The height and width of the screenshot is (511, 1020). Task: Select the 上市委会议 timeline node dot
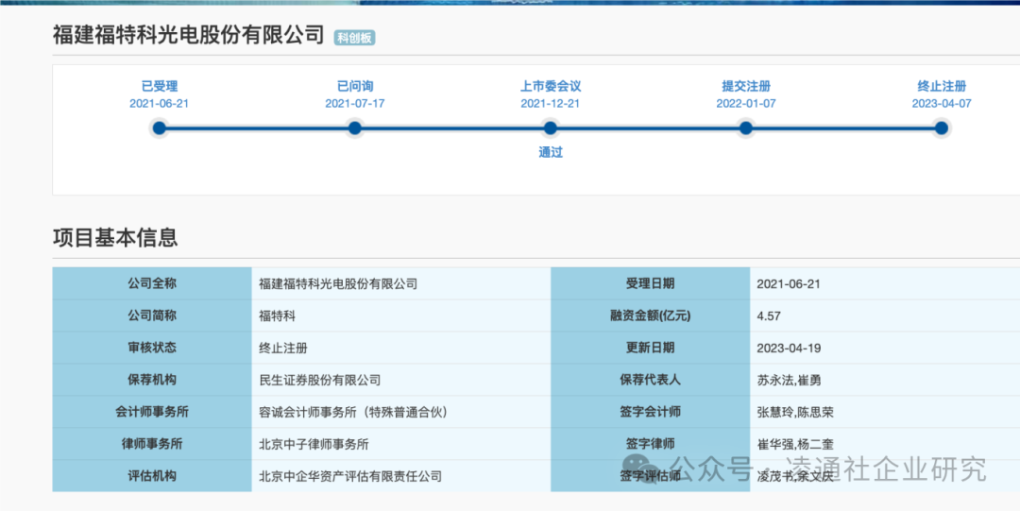click(x=551, y=128)
